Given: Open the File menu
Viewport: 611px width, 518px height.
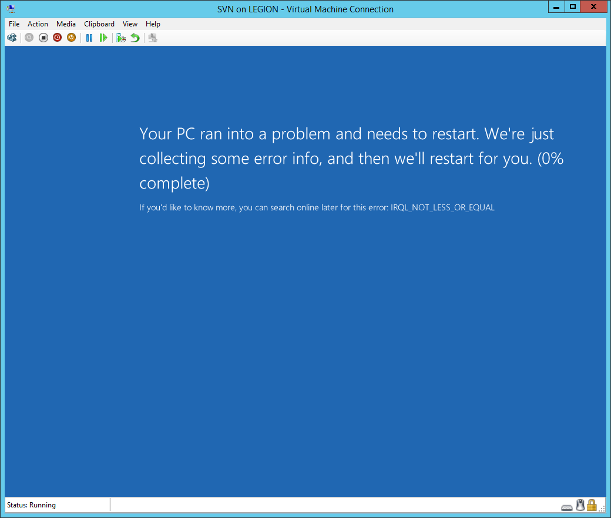Looking at the screenshot, I should pos(14,24).
